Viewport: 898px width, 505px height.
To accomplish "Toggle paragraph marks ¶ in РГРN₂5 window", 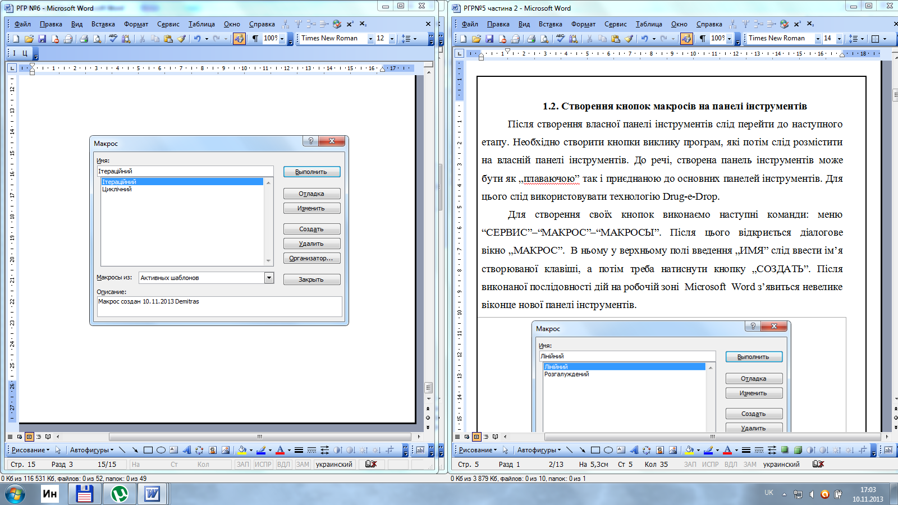I will click(x=703, y=39).
